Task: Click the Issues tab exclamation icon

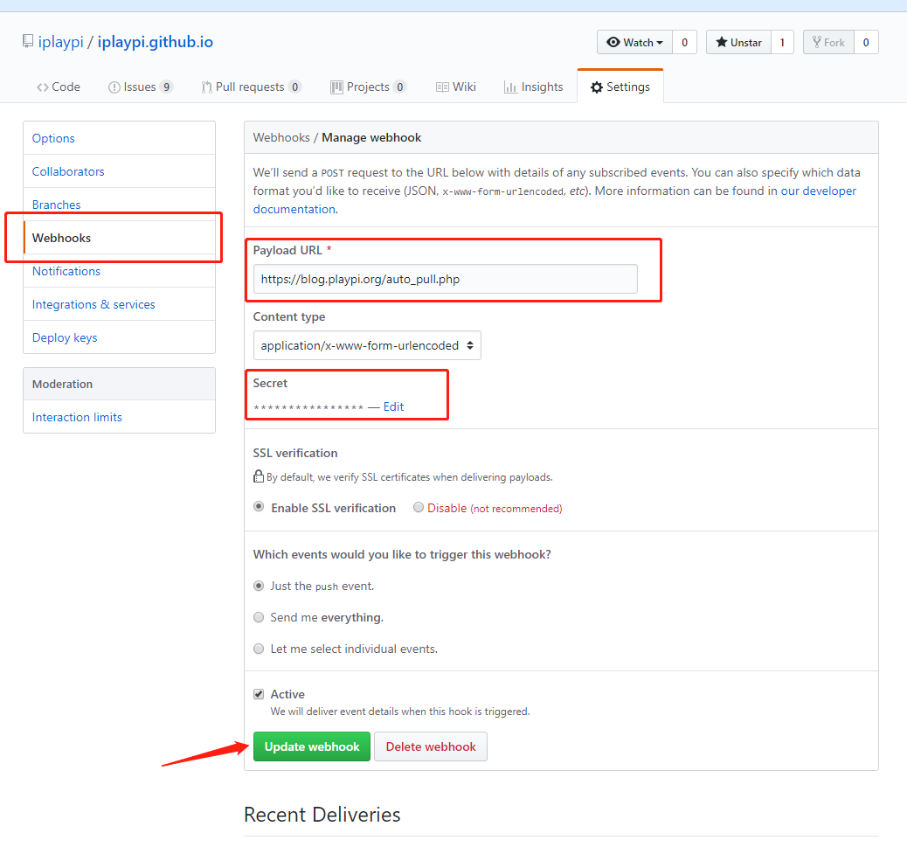Action: pos(114,87)
